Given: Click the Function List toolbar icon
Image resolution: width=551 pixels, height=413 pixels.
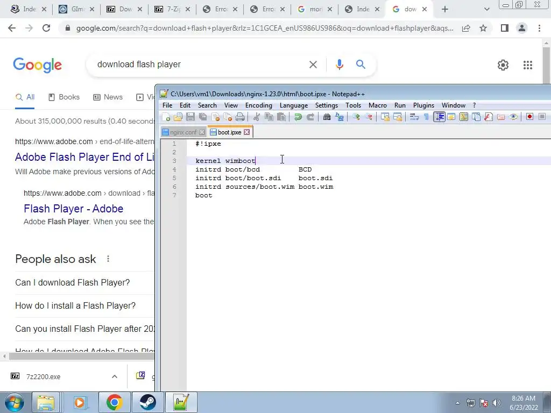Looking at the screenshot, I should point(489,117).
